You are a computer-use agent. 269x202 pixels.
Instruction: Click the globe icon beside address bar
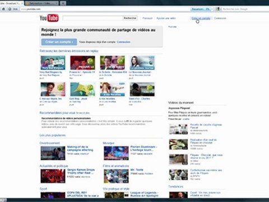point(10,9)
